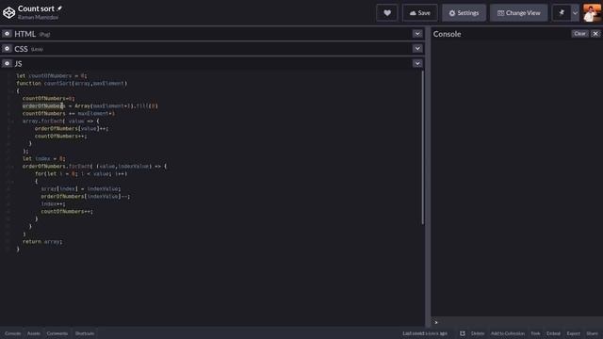Click the 'index++;' code line
The width and height of the screenshot is (603, 339).
coord(53,203)
